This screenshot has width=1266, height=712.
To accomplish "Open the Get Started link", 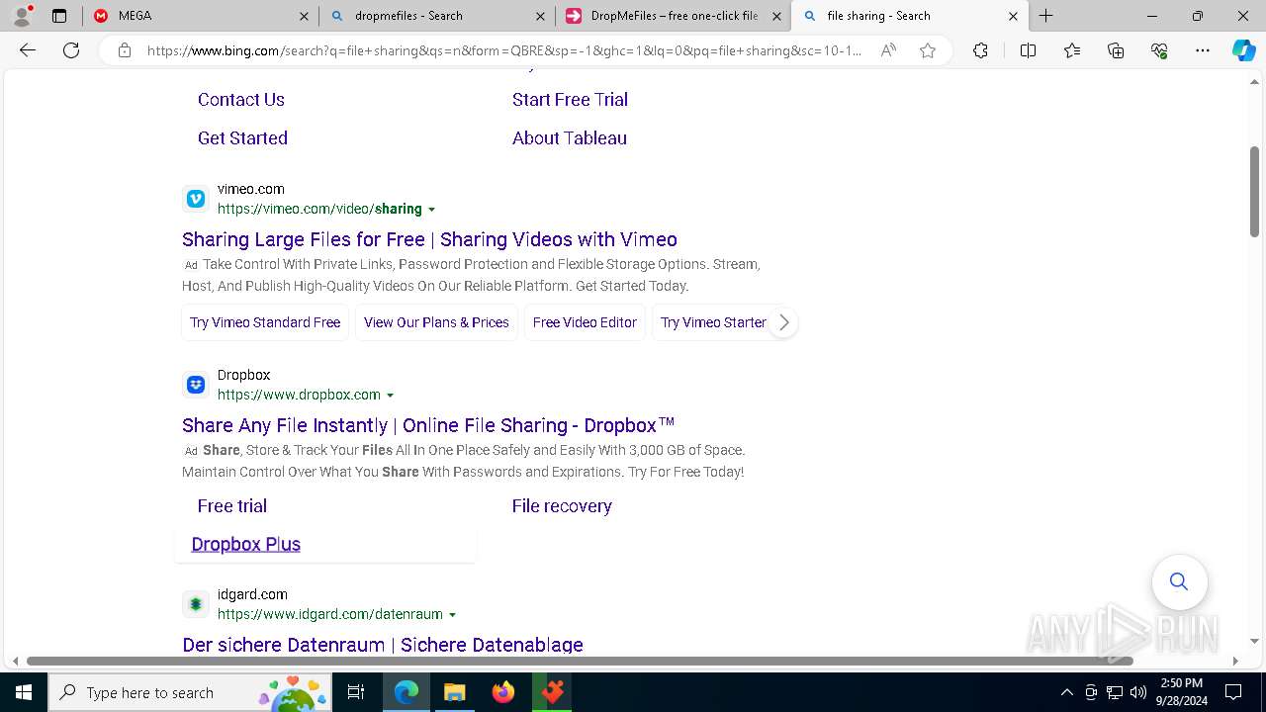I will pyautogui.click(x=242, y=138).
